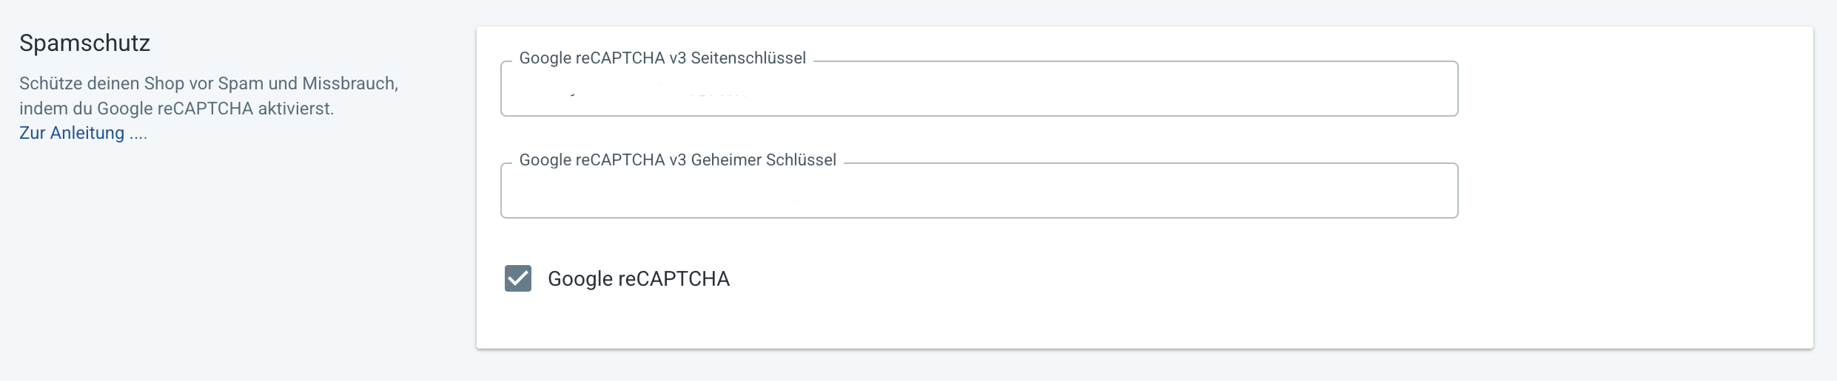Click the Spamschutz description paragraph
The width and height of the screenshot is (1837, 381).
click(209, 96)
